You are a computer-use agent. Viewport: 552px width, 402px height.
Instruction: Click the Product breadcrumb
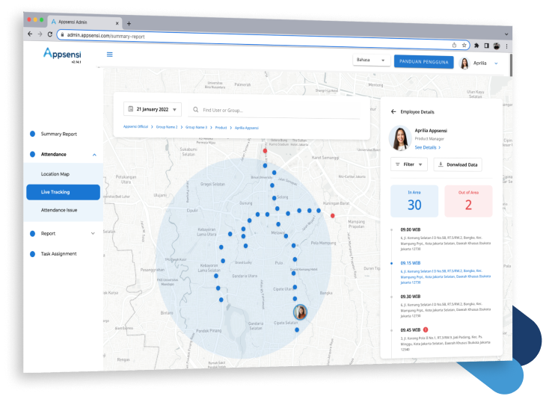(221, 128)
